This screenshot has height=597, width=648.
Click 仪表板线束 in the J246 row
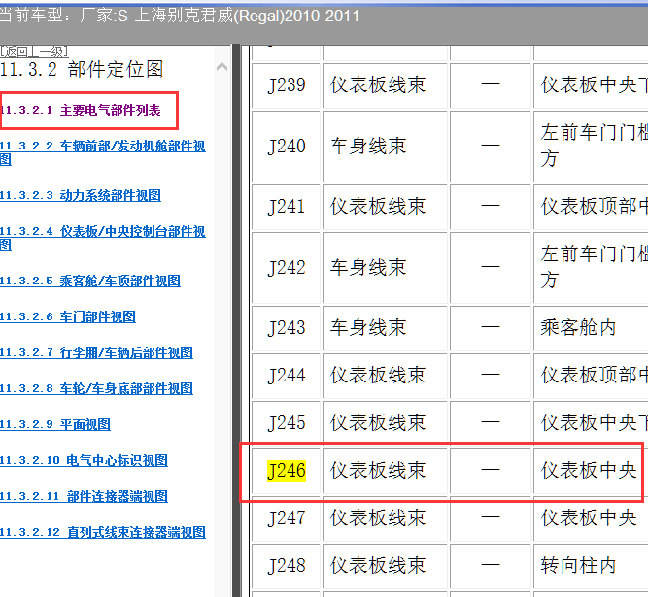(x=378, y=470)
